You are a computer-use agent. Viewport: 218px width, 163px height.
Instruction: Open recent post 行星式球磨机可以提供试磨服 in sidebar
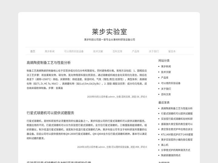pyautogui.click(x=177, y=113)
